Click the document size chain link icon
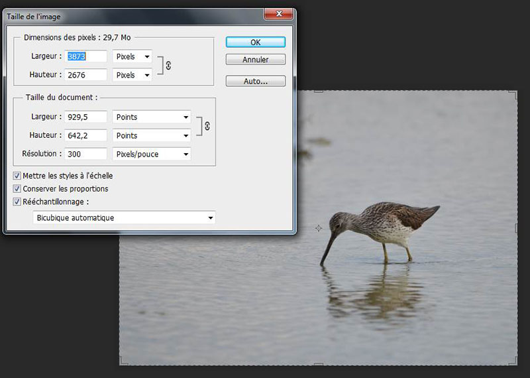The width and height of the screenshot is (530, 378). point(207,126)
